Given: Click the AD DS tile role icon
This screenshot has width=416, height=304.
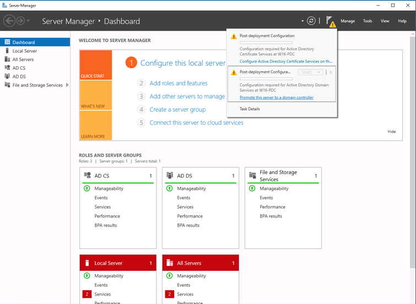Looking at the screenshot, I should 170,175.
